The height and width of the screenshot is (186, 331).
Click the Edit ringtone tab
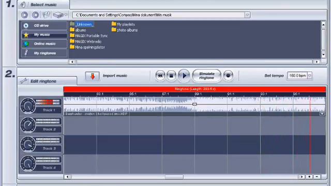tap(47, 81)
